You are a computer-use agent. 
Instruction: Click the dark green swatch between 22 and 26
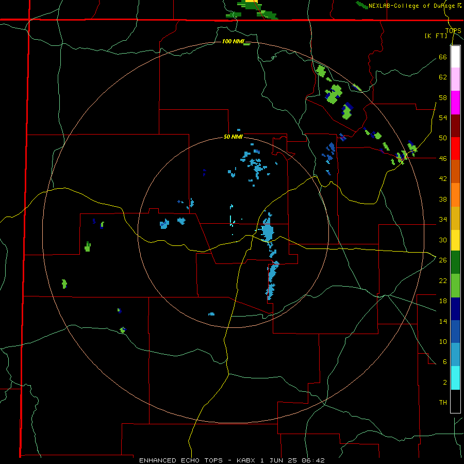click(x=455, y=262)
